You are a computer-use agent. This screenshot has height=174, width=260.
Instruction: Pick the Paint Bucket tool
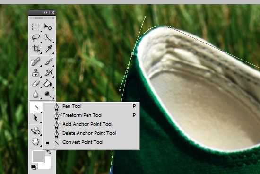(x=48, y=83)
